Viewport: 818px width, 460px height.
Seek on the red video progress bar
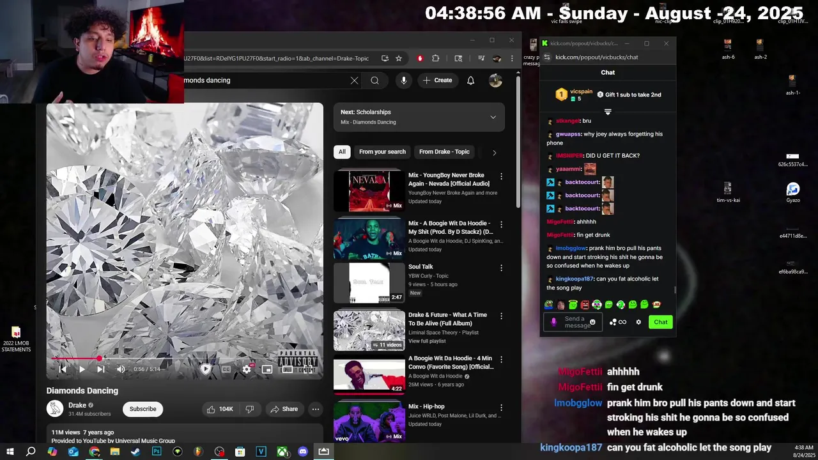pyautogui.click(x=185, y=358)
